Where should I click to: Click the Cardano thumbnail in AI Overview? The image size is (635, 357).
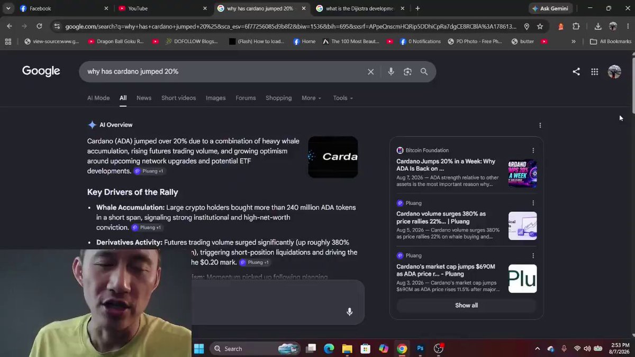tap(333, 157)
